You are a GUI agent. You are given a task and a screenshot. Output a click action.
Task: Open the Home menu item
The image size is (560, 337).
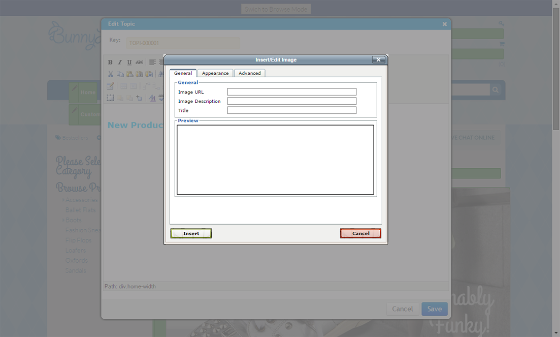tap(87, 92)
